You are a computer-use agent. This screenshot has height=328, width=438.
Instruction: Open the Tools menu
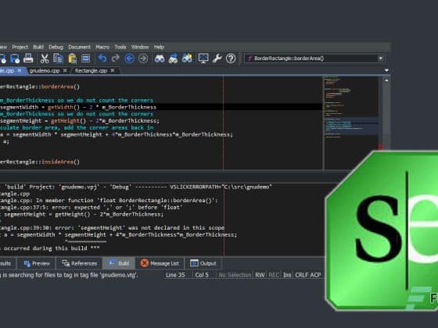point(120,47)
